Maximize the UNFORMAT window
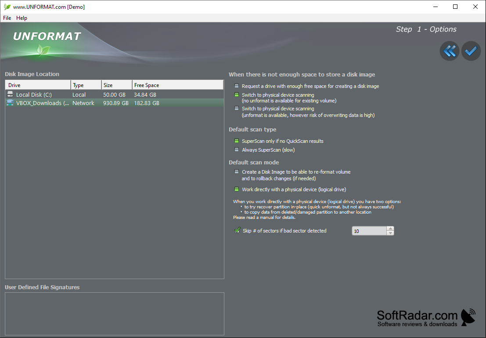Viewport: 486px width, 338px height. pyautogui.click(x=455, y=7)
